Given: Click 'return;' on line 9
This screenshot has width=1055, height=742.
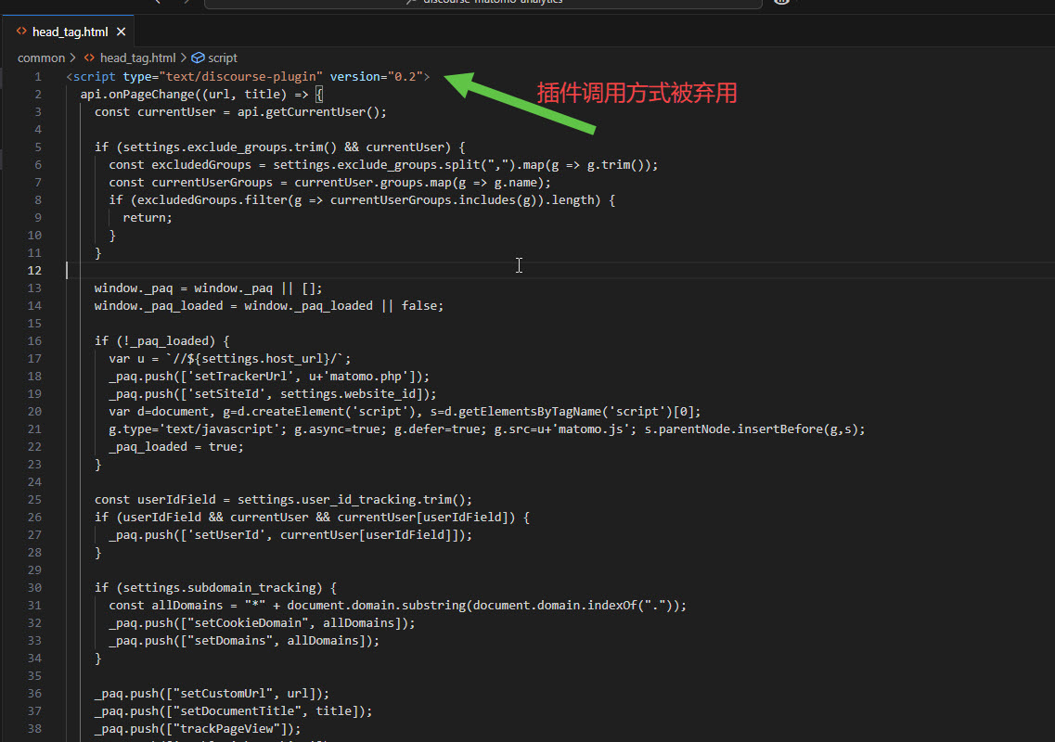Looking at the screenshot, I should pyautogui.click(x=148, y=218).
